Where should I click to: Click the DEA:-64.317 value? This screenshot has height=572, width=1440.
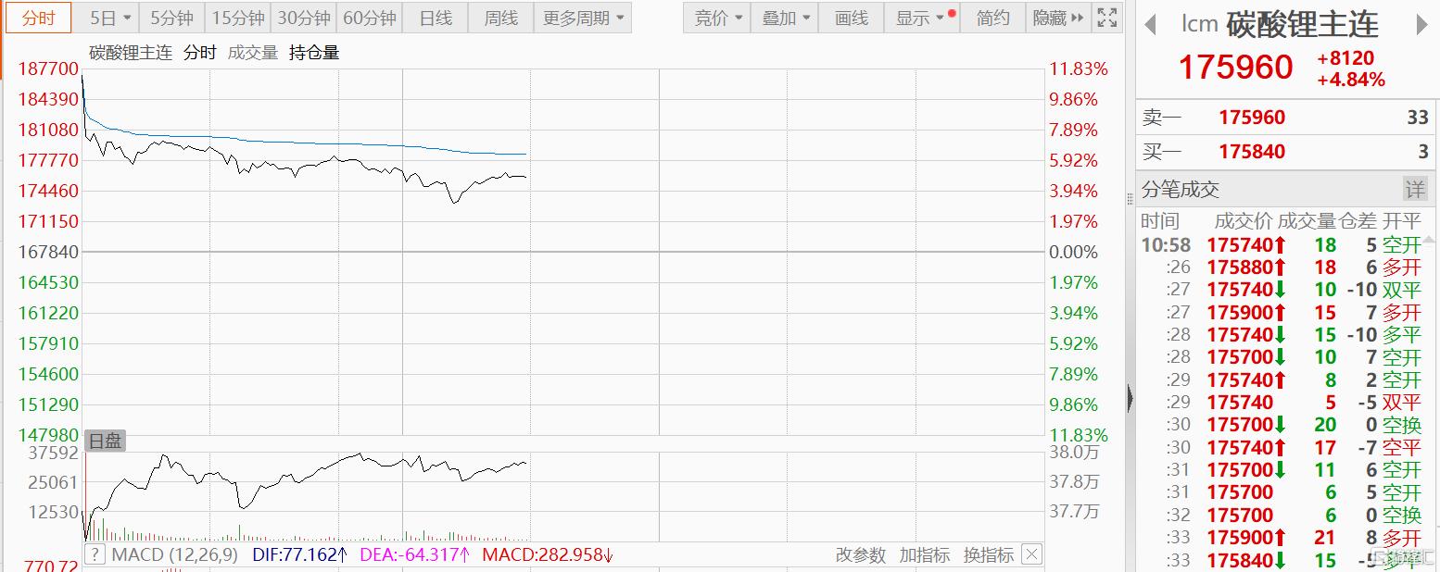[414, 555]
